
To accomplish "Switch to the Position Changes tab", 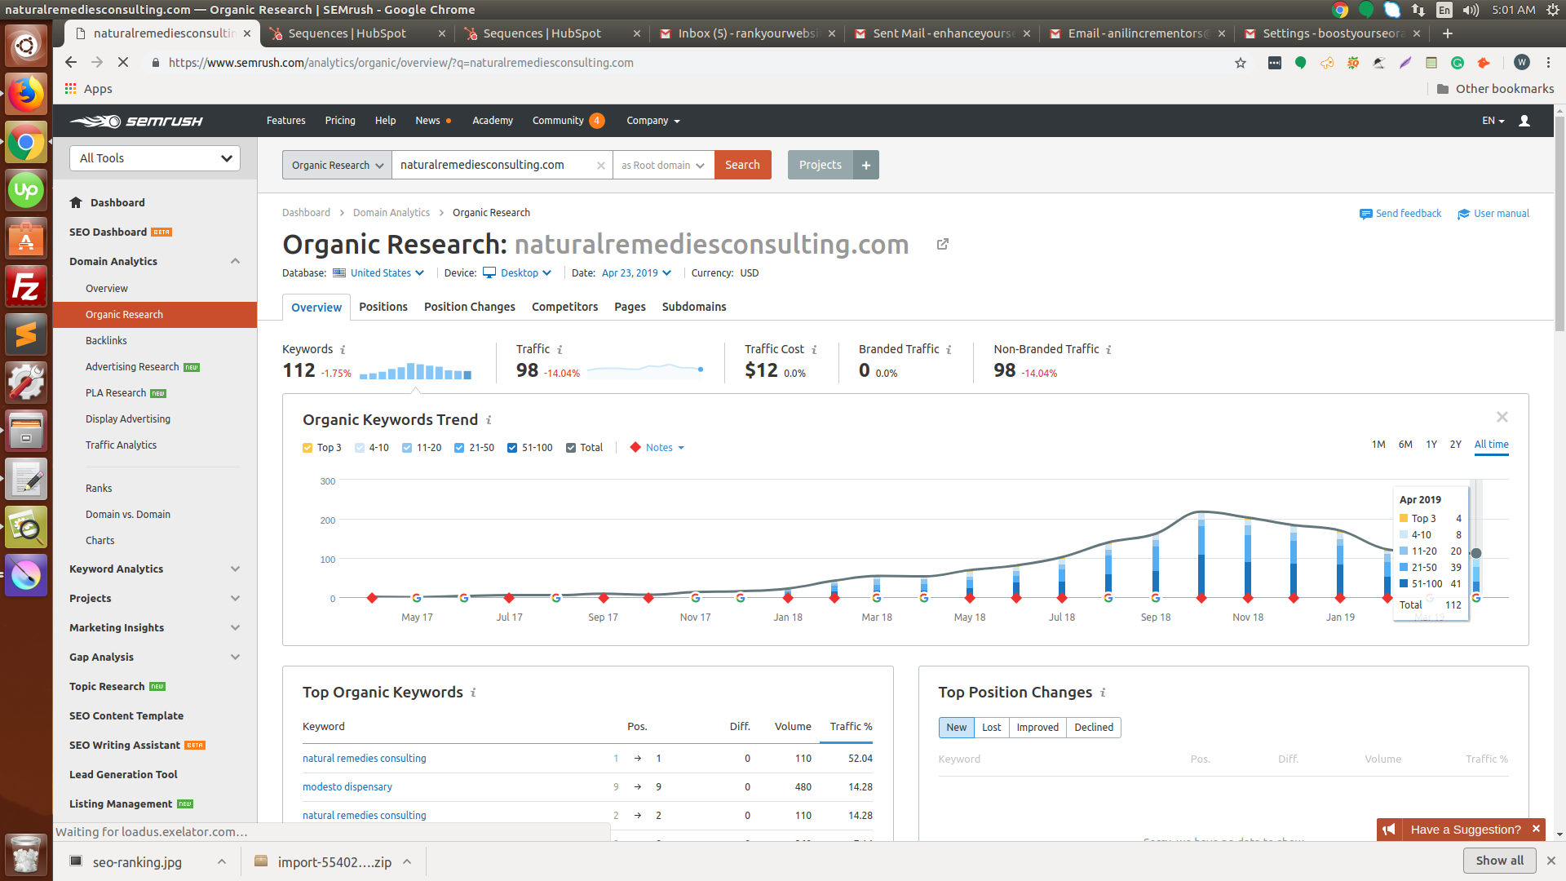I will pos(470,307).
